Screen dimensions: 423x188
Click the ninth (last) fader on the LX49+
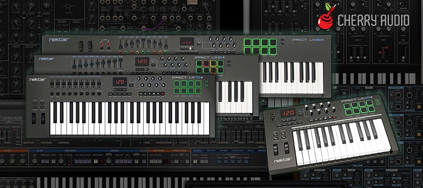pos(99,84)
